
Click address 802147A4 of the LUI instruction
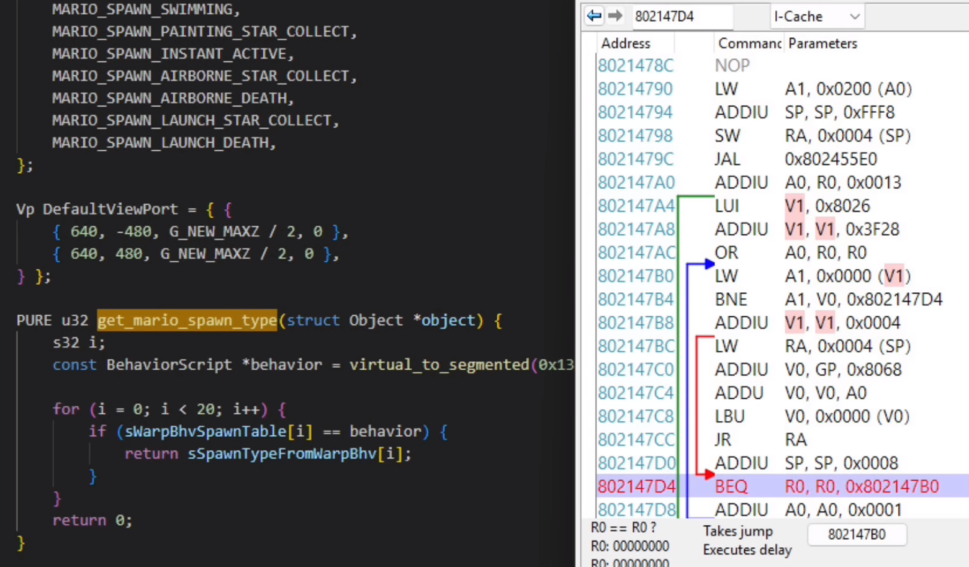point(636,206)
